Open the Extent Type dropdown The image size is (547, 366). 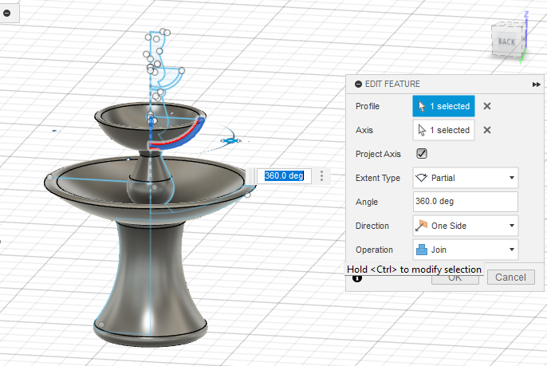(466, 178)
